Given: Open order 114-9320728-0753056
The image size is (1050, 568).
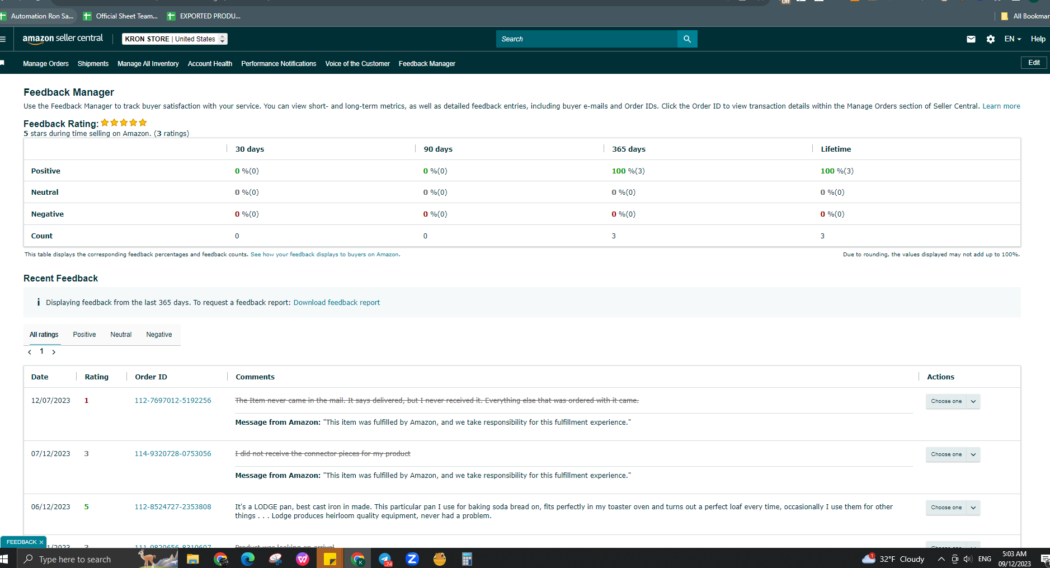Looking at the screenshot, I should pyautogui.click(x=173, y=454).
